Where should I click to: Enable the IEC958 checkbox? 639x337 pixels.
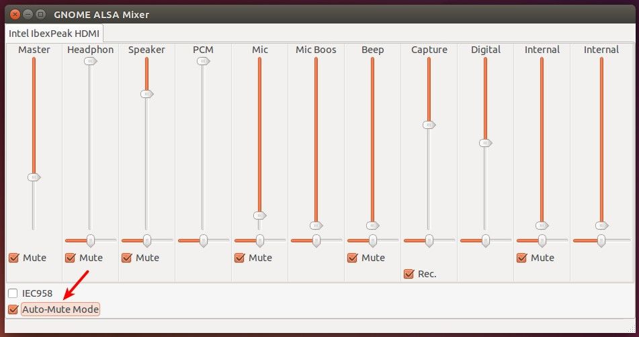13,293
